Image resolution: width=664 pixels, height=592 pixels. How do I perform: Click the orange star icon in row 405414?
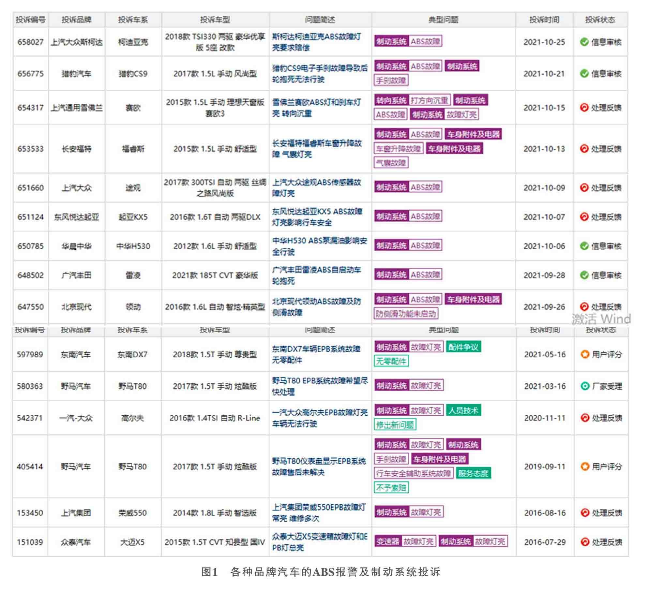(x=585, y=466)
